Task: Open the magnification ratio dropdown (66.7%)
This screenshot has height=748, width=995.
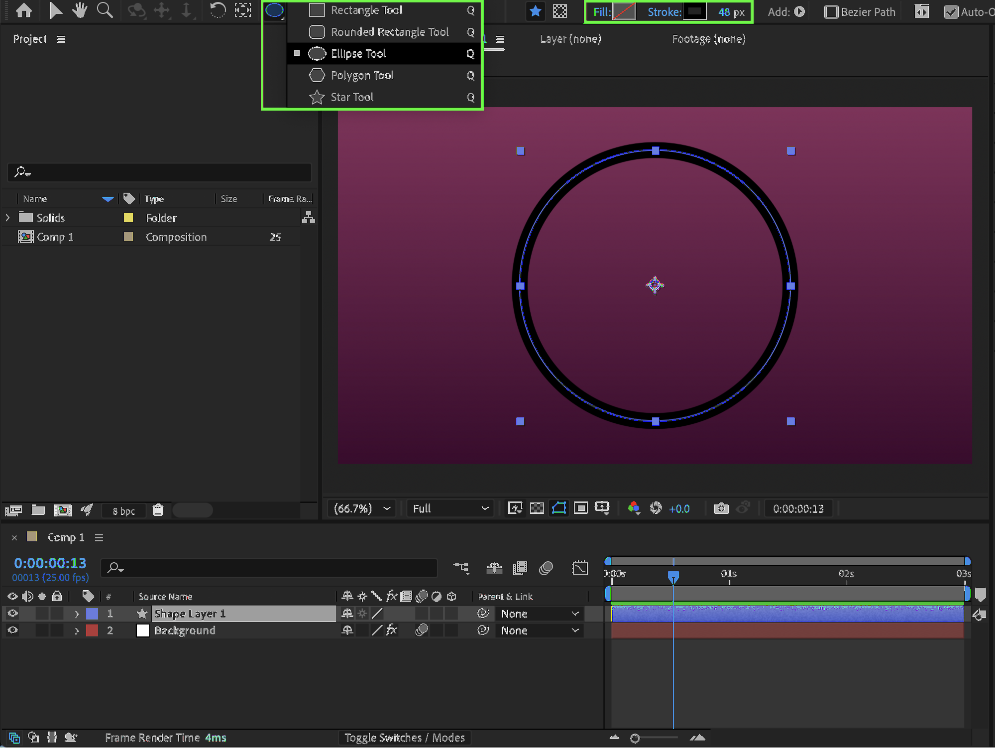Action: [x=362, y=508]
